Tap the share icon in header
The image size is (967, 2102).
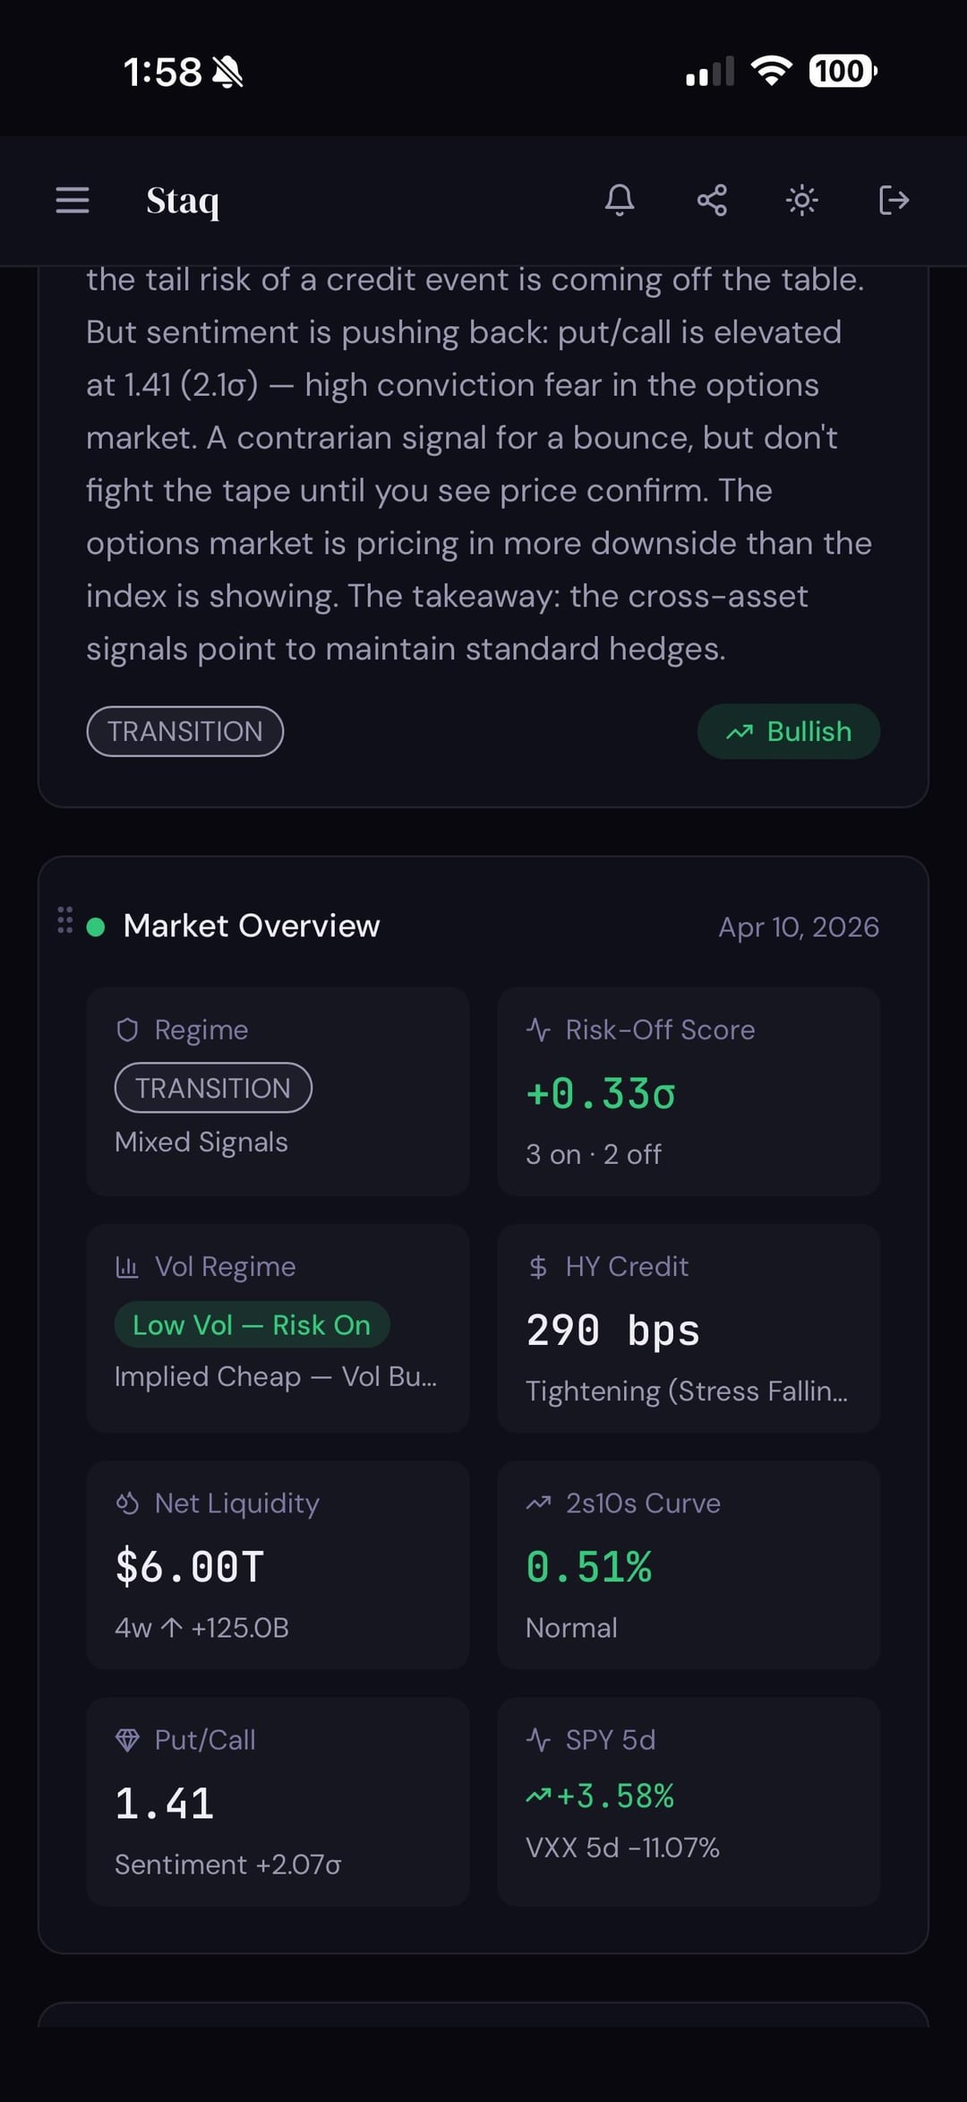[x=712, y=200]
